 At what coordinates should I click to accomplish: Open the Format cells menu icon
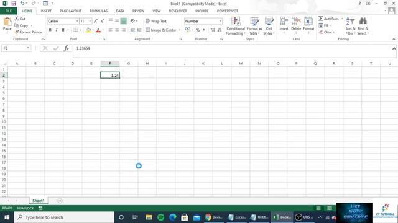[x=308, y=21]
